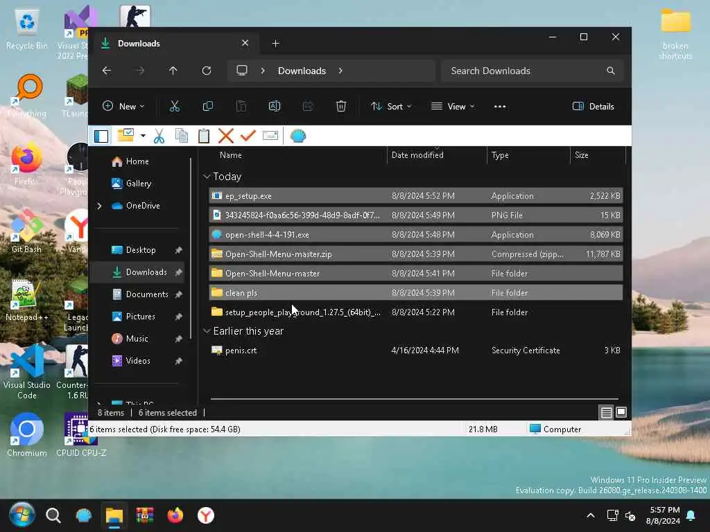Click copy pages icon in classic toolbar

click(182, 136)
